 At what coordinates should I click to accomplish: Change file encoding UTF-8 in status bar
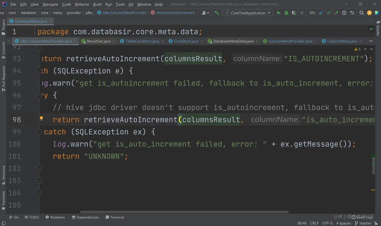327,223
